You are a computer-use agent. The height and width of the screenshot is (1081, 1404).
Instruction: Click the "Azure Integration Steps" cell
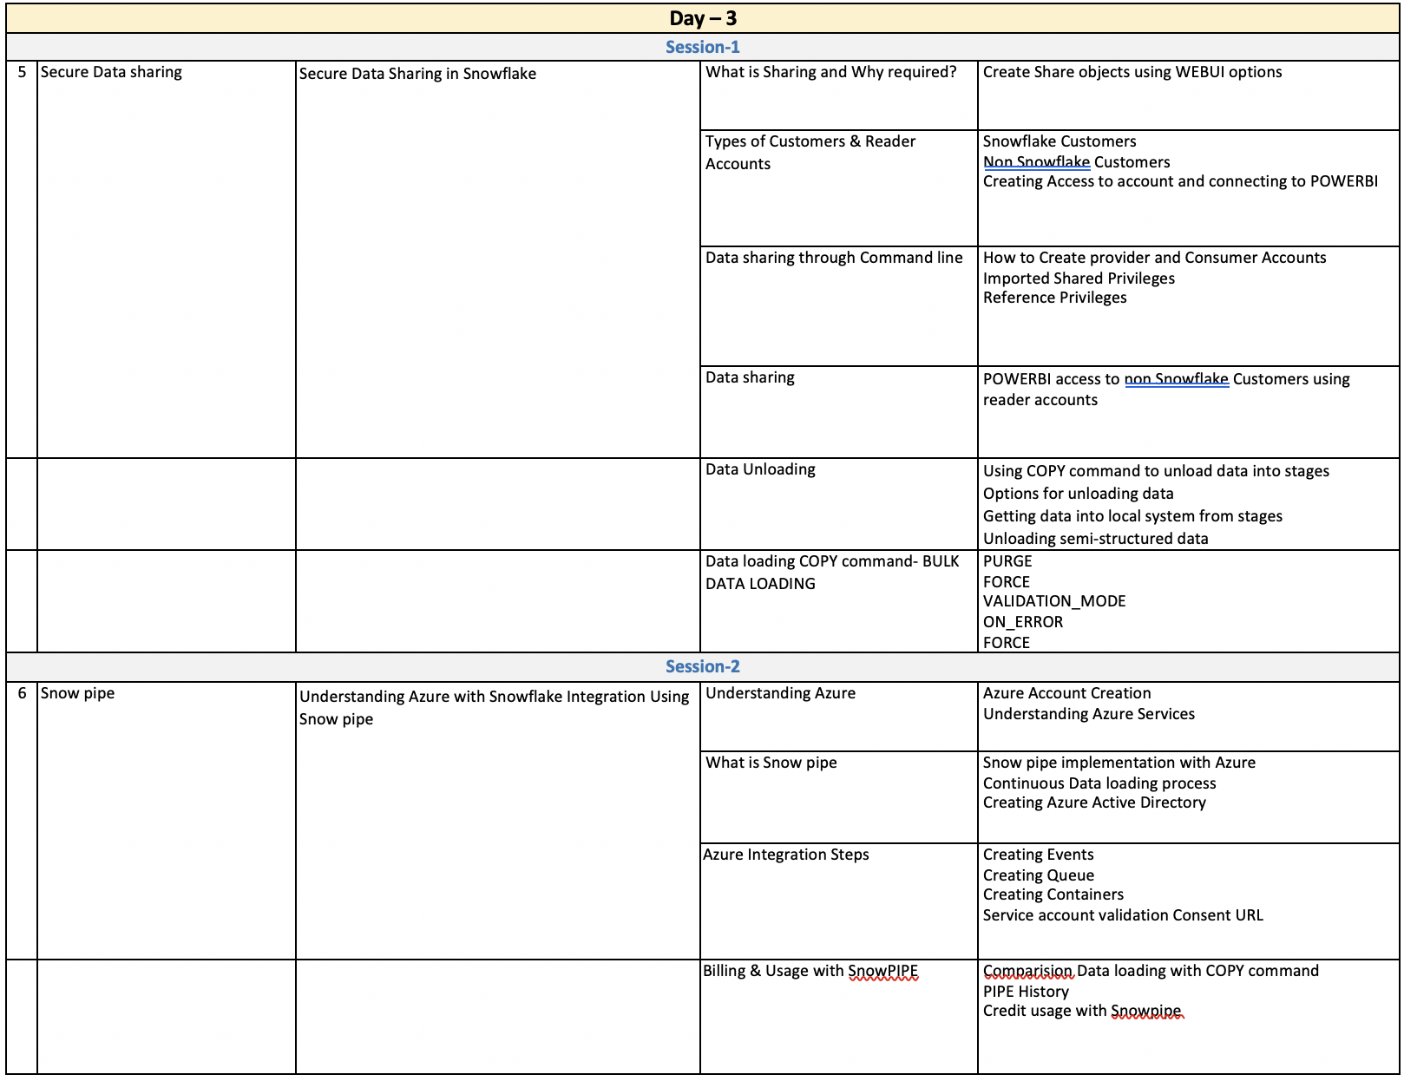pos(785,855)
